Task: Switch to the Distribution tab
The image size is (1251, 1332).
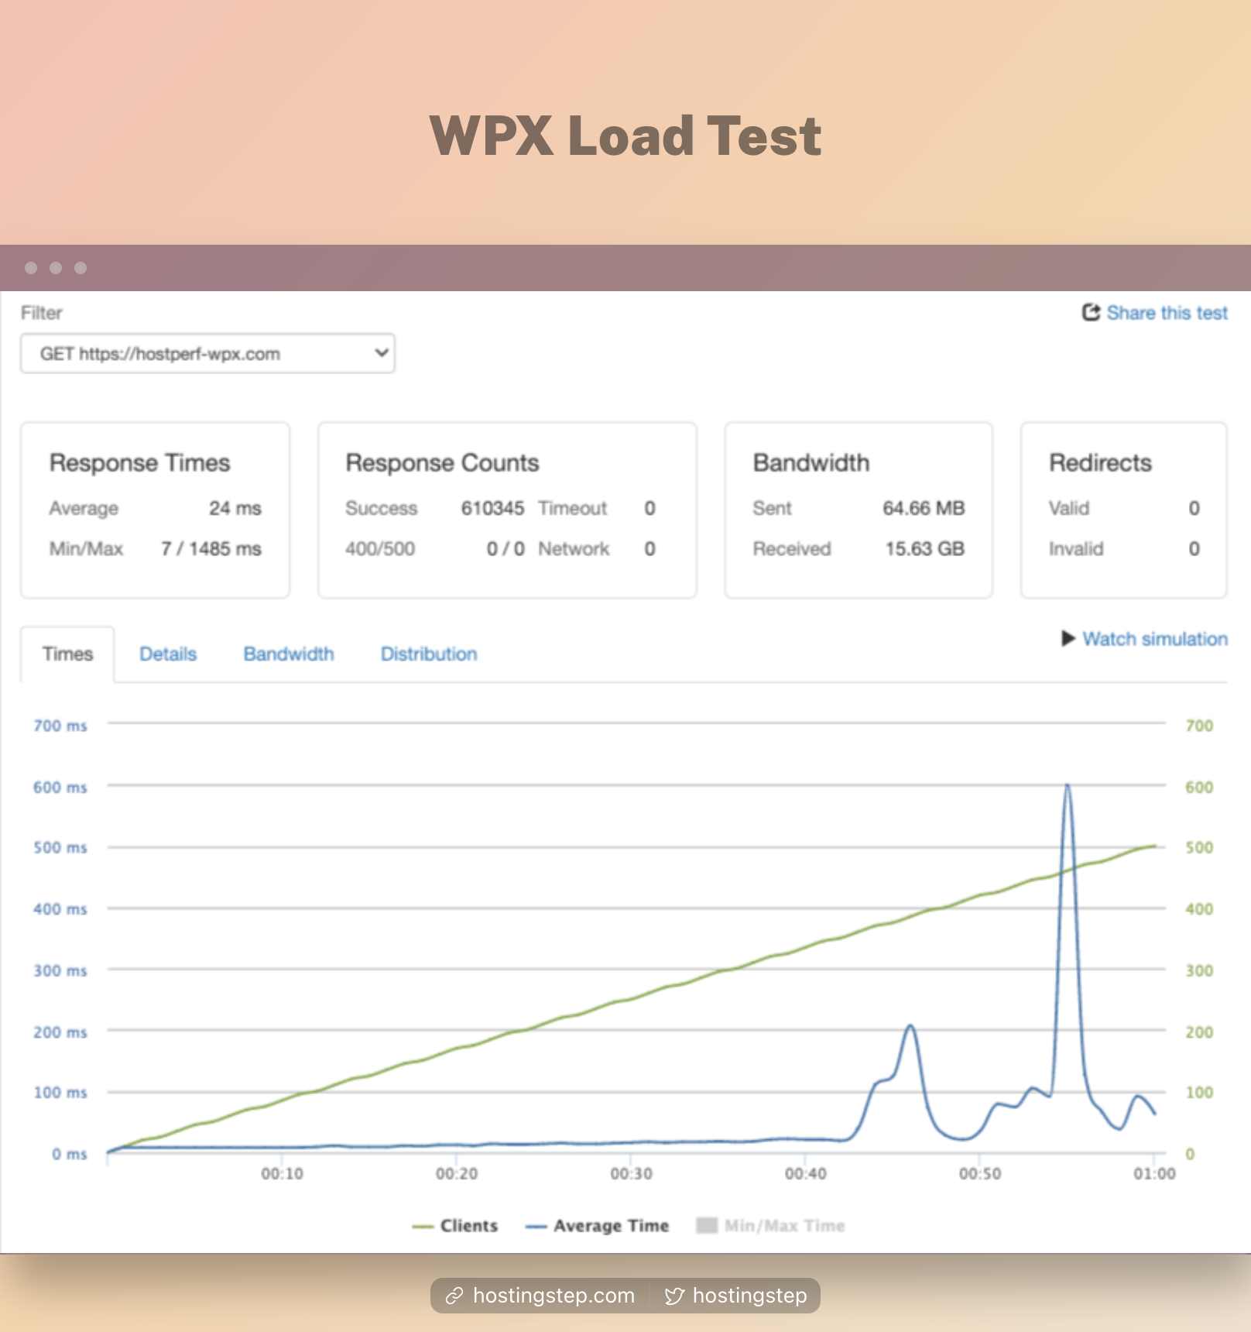Action: point(429,654)
